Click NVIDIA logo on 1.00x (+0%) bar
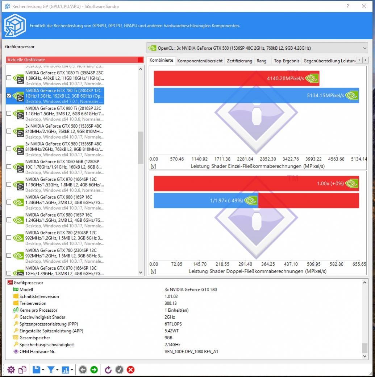 coord(351,184)
